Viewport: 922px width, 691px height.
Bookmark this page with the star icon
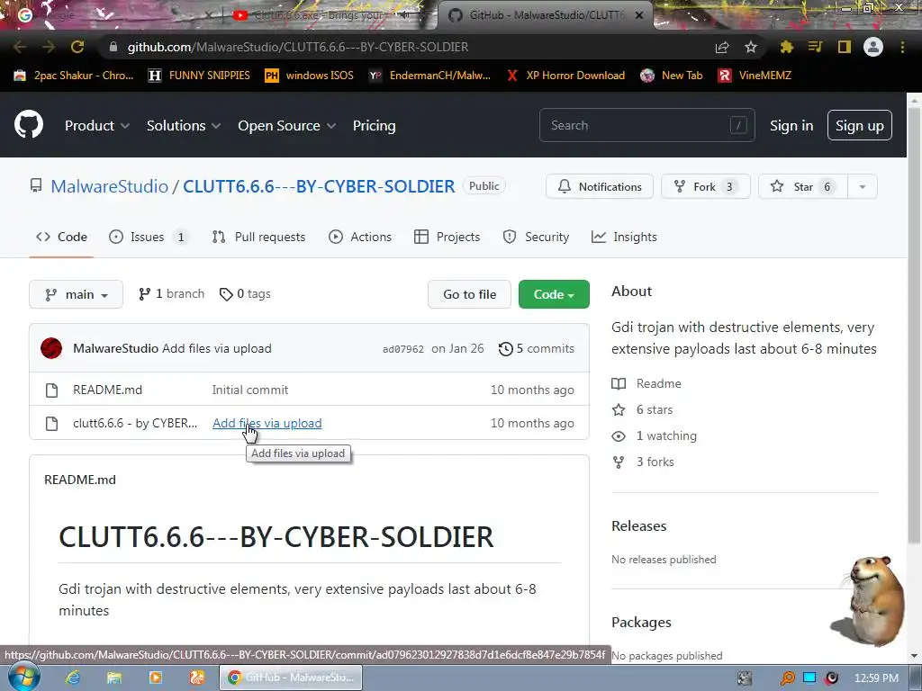point(750,47)
